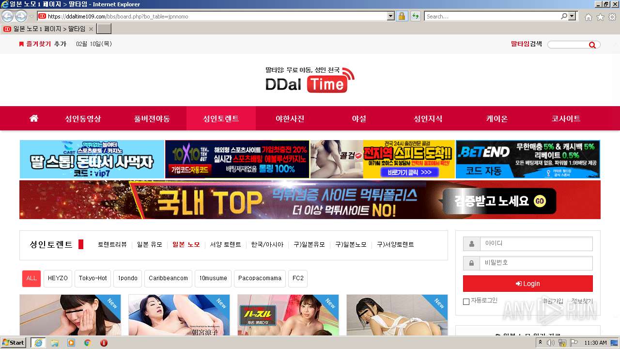Switch to 구)서양토렌트 tab
The height and width of the screenshot is (349, 620).
point(396,244)
